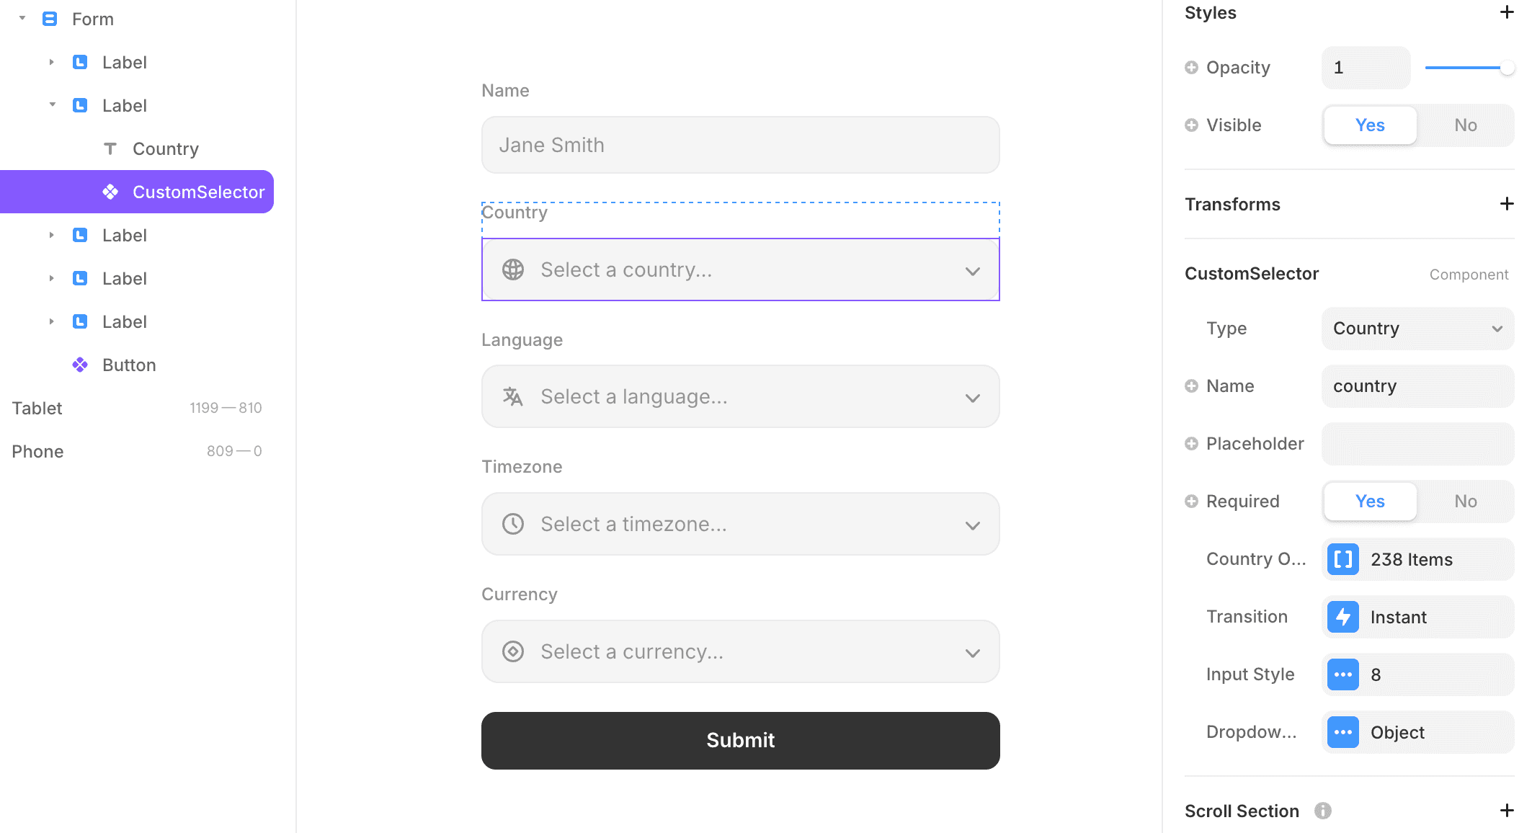Viewport: 1532px width, 833px height.
Task: Click the Opacity slider handle
Action: coord(1506,68)
